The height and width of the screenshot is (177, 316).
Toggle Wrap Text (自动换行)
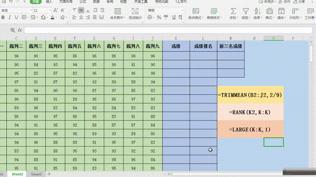pyautogui.click(x=135, y=13)
